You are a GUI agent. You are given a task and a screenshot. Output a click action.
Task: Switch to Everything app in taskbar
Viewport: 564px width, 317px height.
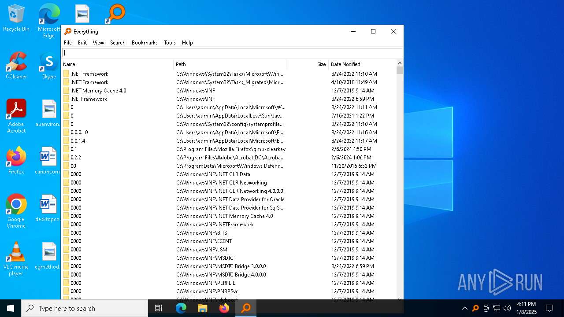[246, 308]
